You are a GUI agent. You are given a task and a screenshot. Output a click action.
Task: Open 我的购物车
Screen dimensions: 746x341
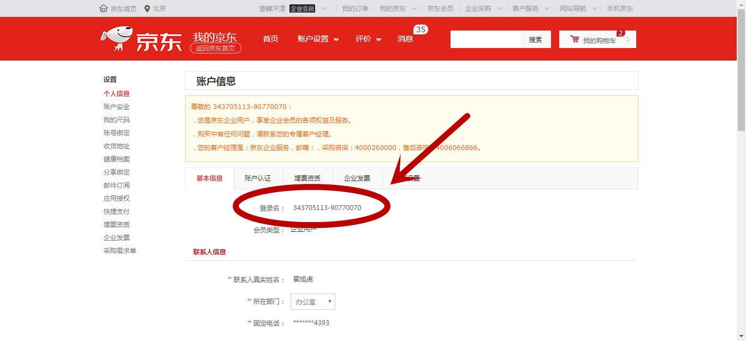597,39
